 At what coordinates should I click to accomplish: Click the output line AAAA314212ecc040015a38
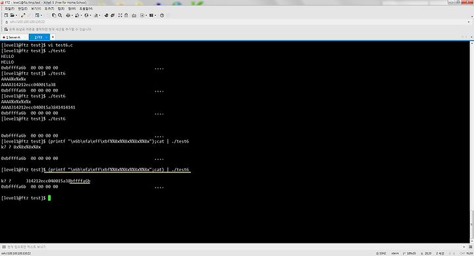pyautogui.click(x=28, y=85)
